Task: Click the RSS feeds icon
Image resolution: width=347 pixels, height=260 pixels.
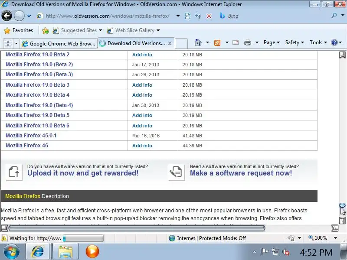Action: (x=217, y=42)
